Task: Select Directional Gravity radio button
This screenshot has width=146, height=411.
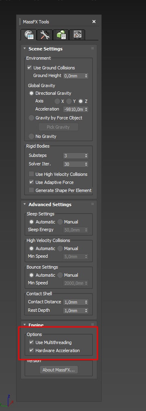Action: (31, 93)
